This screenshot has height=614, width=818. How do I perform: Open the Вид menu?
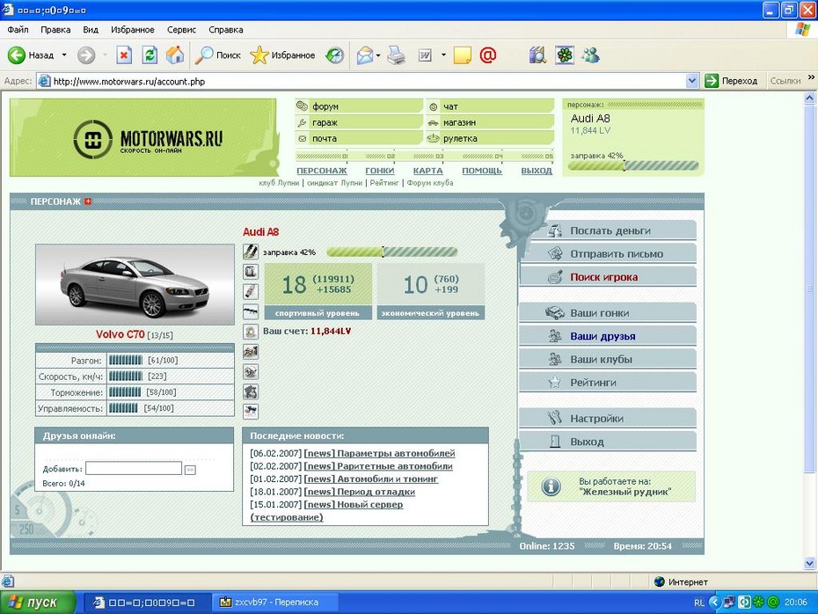point(91,30)
